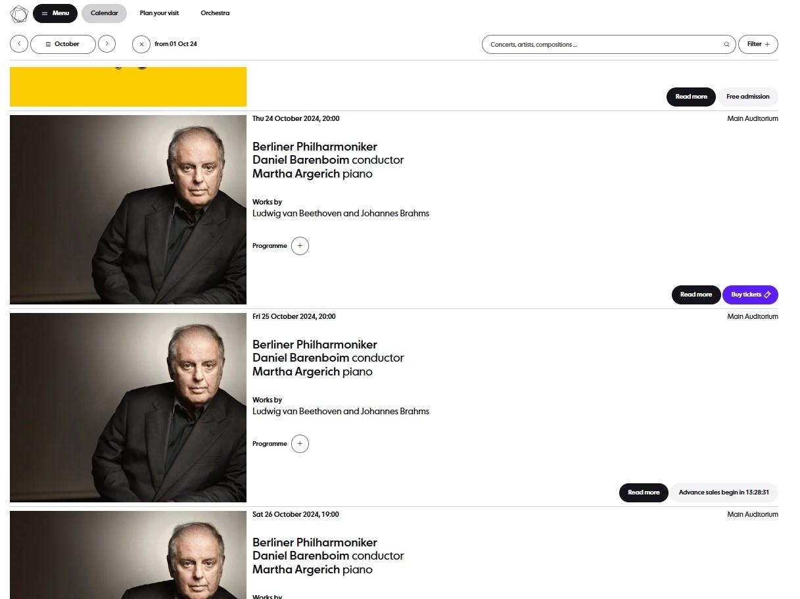Read more about the free admission event

point(691,97)
